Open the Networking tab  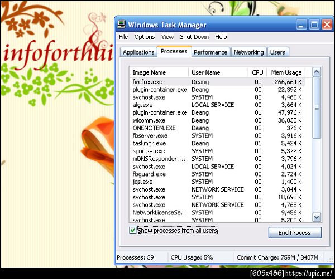point(248,52)
